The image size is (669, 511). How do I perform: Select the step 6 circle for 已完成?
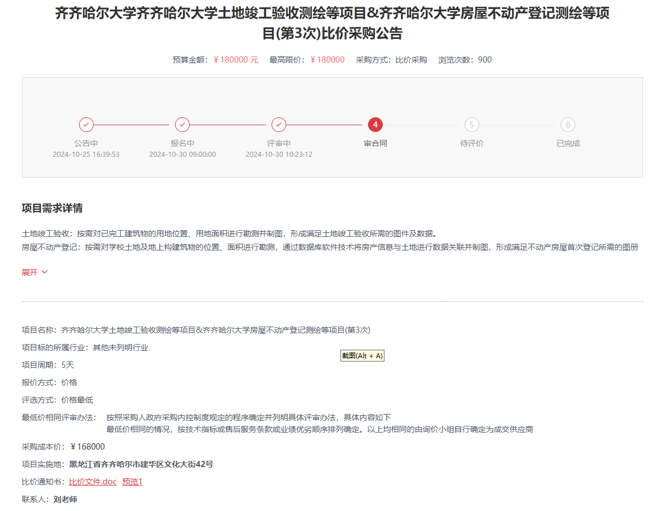[568, 125]
